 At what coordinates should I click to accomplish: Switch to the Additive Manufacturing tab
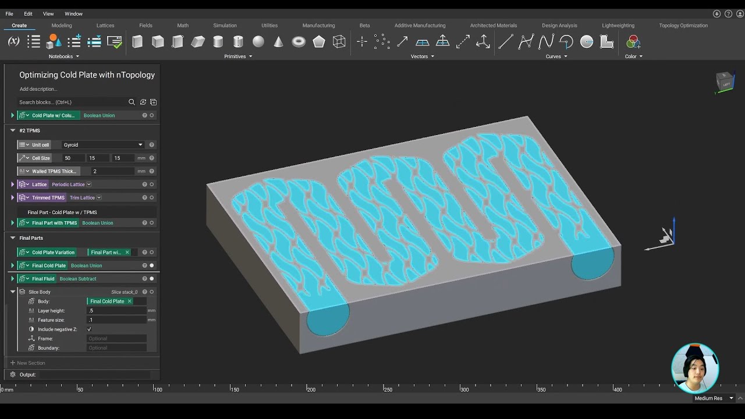[x=420, y=25]
